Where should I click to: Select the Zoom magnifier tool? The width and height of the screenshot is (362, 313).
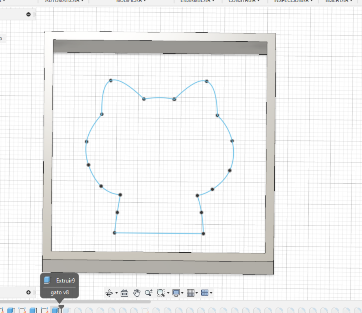tap(148, 293)
